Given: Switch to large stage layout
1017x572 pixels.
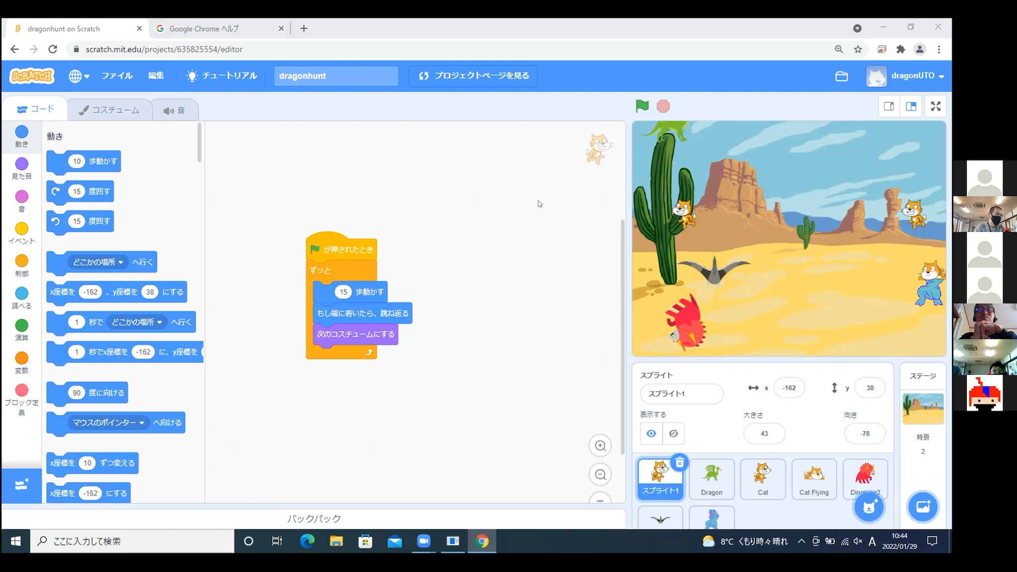Looking at the screenshot, I should (911, 106).
